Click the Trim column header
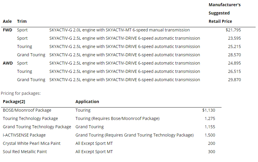Image resolution: width=258 pixels, height=162 pixels. pos(22,21)
